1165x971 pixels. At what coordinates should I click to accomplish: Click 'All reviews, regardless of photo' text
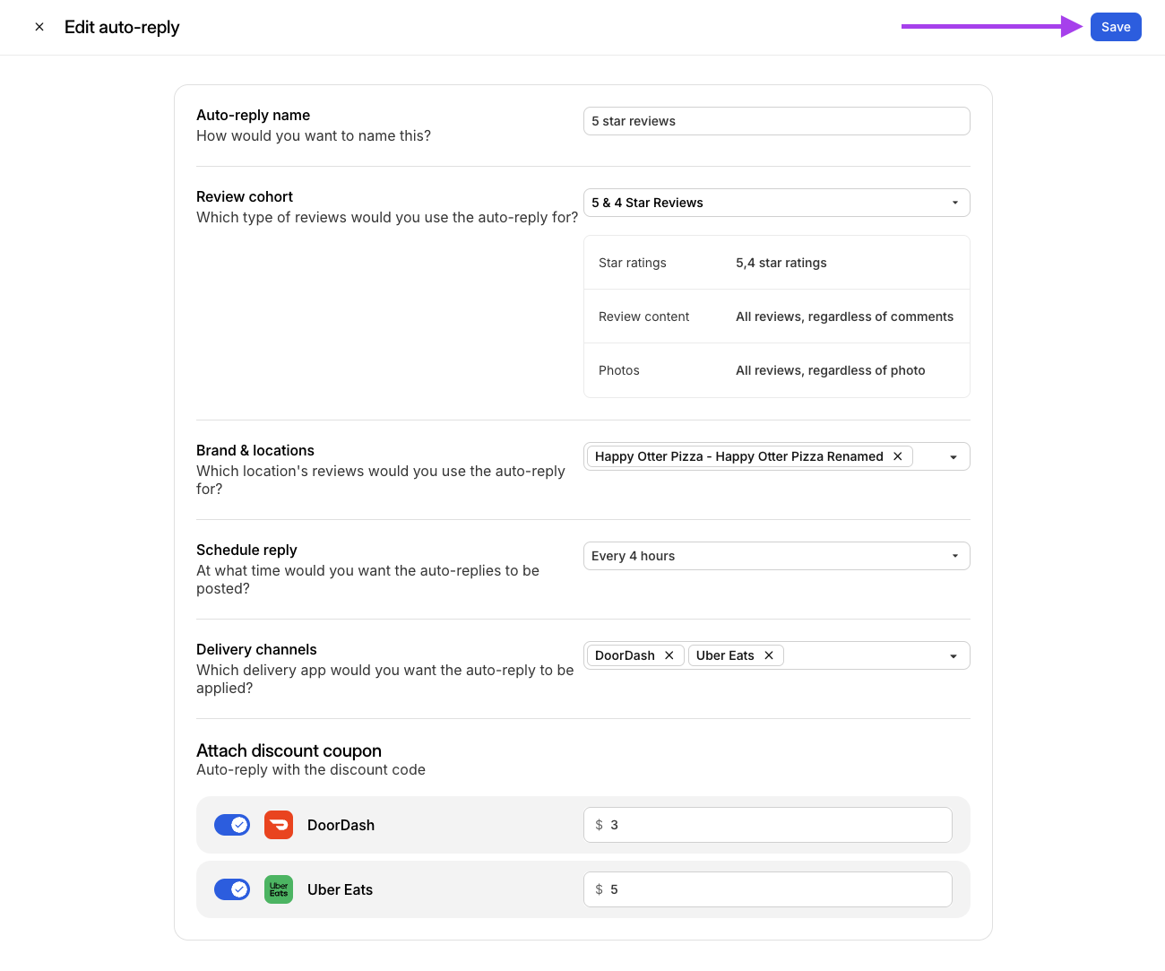[x=831, y=370]
